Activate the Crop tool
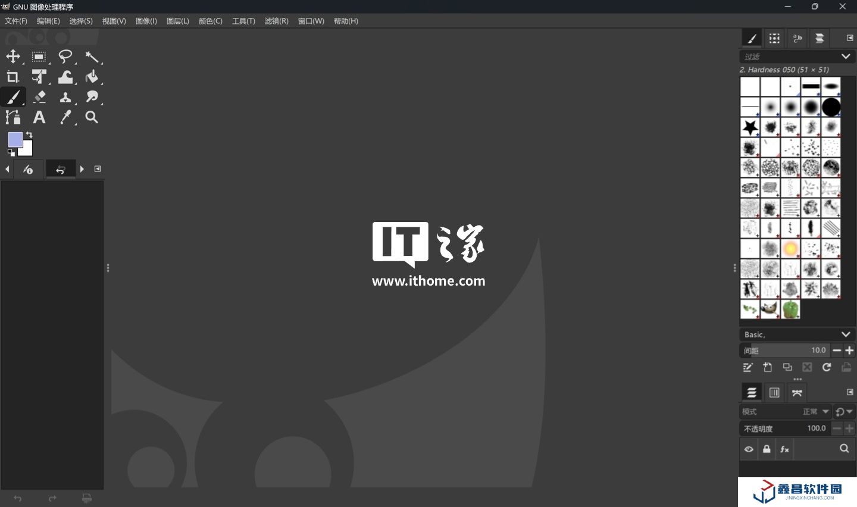Viewport: 857px width, 507px height. 13,77
